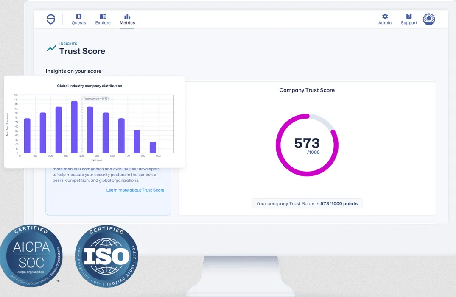Viewport: 456px width, 297px height.
Task: Switch to the Explore tab label
Action: click(103, 23)
